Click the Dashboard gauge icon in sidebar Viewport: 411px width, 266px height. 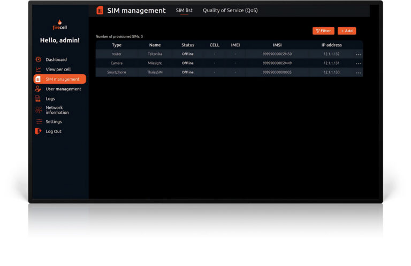(38, 60)
